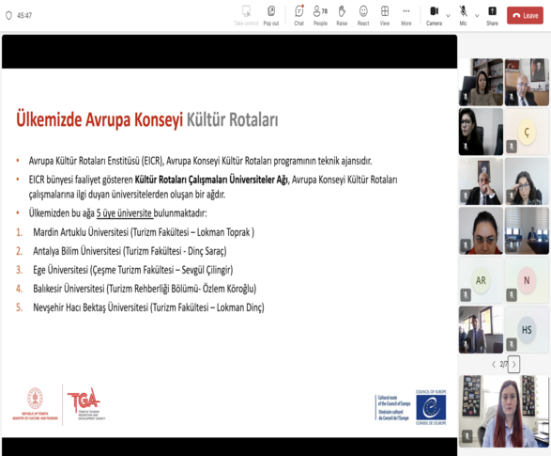The image size is (551, 456).
Task: Select participant tile with initials HS
Action: (x=527, y=330)
